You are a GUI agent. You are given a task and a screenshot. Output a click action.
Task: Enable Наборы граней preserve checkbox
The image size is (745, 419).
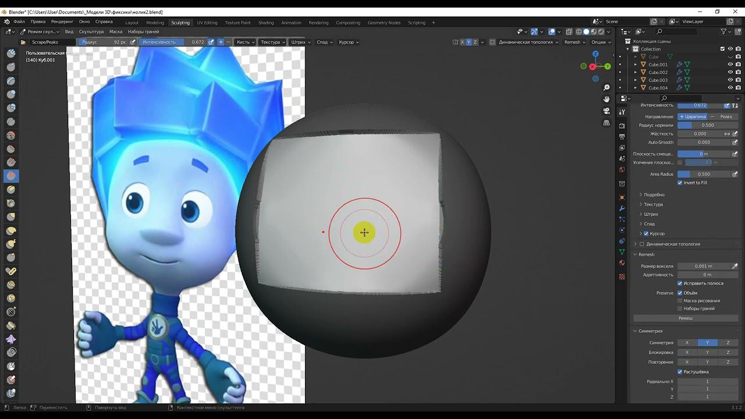pyautogui.click(x=680, y=308)
